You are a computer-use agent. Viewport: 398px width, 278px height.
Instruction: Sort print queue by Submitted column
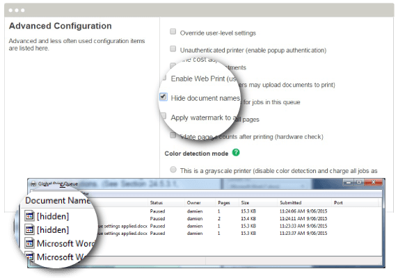pyautogui.click(x=291, y=203)
